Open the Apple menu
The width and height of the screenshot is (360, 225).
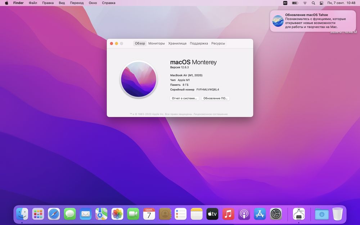(x=6, y=3)
